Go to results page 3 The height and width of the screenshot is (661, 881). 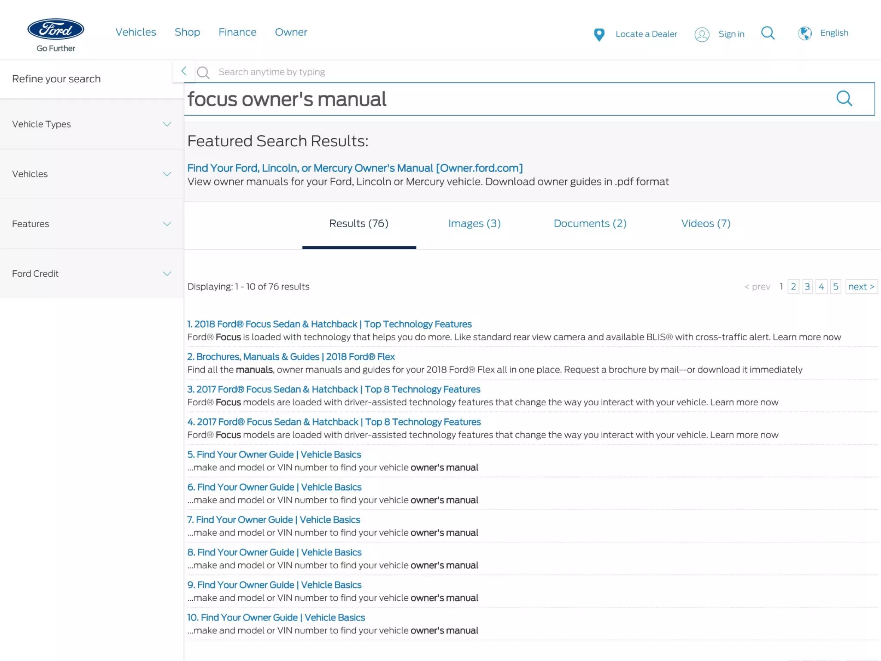[x=807, y=287]
